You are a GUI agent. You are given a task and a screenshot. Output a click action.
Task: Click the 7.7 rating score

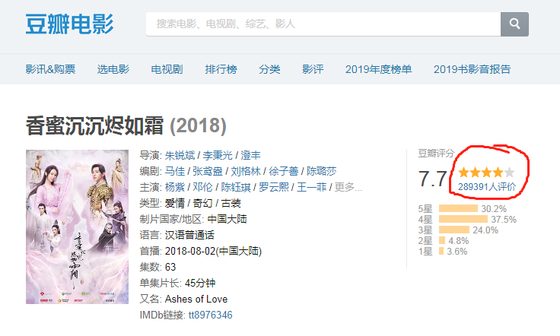pos(432,179)
